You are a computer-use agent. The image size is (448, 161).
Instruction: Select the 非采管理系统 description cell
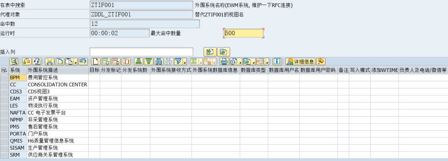58,120
